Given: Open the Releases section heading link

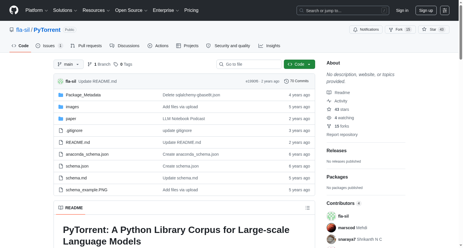Looking at the screenshot, I should coord(337,151).
